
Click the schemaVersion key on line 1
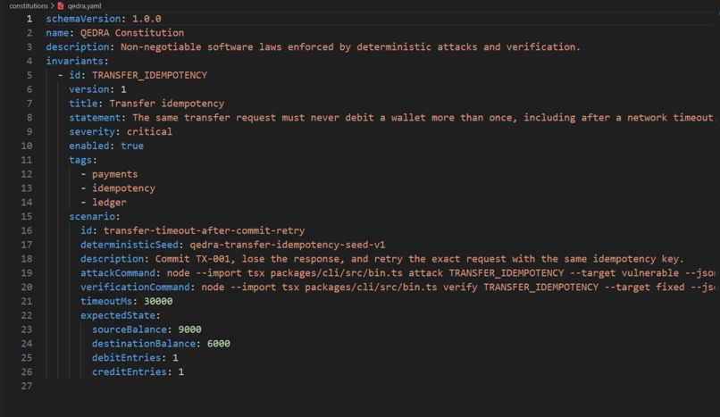[x=83, y=19]
